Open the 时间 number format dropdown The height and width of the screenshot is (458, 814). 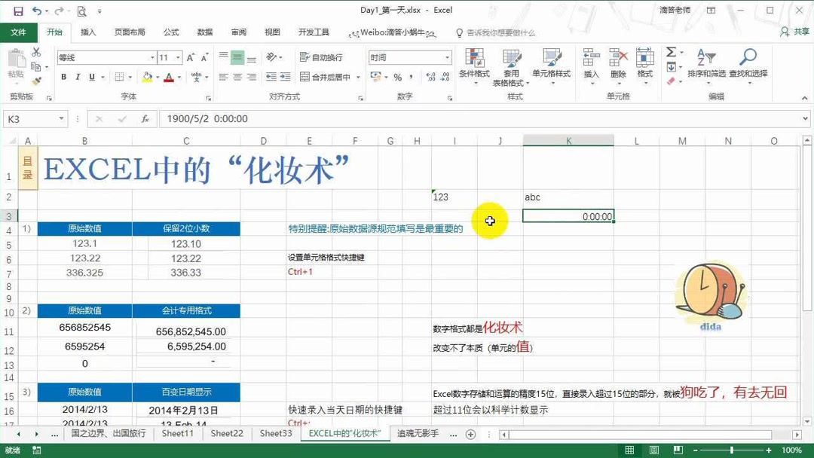(446, 56)
